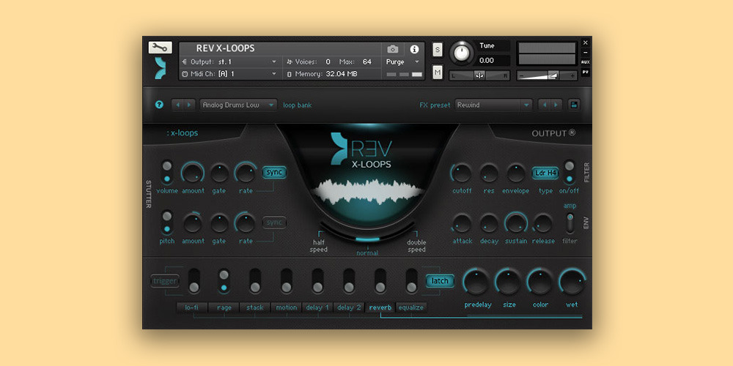Go to next FX preset arrow
The width and height of the screenshot is (733, 366).
[556, 105]
